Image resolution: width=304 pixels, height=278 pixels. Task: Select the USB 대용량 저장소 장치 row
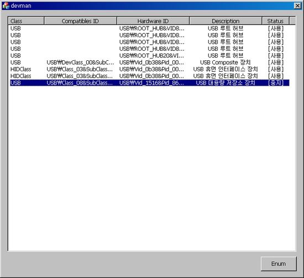tap(149, 83)
